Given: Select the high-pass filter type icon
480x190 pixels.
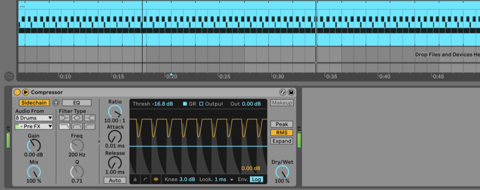Looking at the screenshot, I should 89,126.
